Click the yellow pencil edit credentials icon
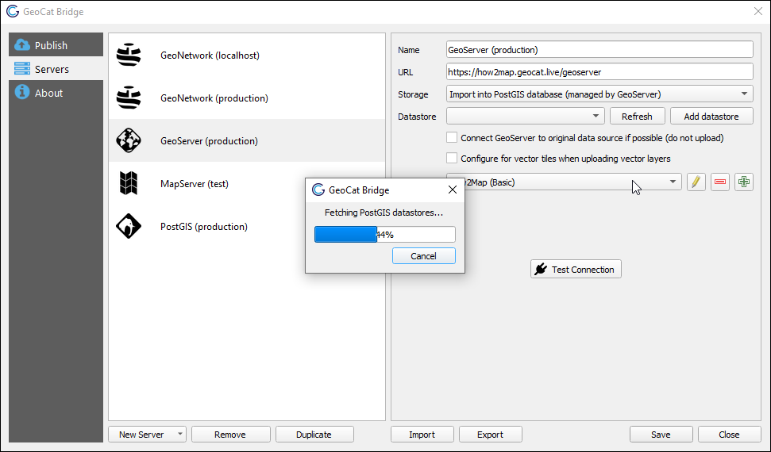 click(x=696, y=182)
